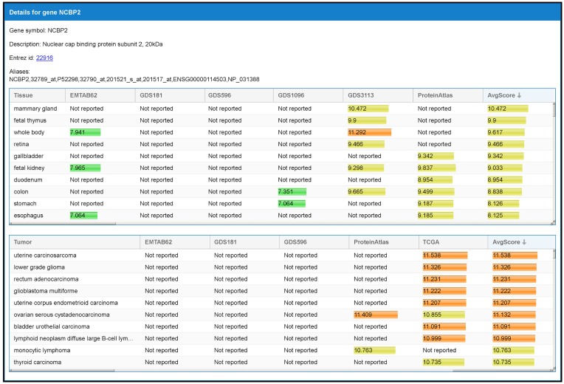Click the 8.126 AvgScore for stomach
This screenshot has height=384, width=564.
pyautogui.click(x=503, y=204)
